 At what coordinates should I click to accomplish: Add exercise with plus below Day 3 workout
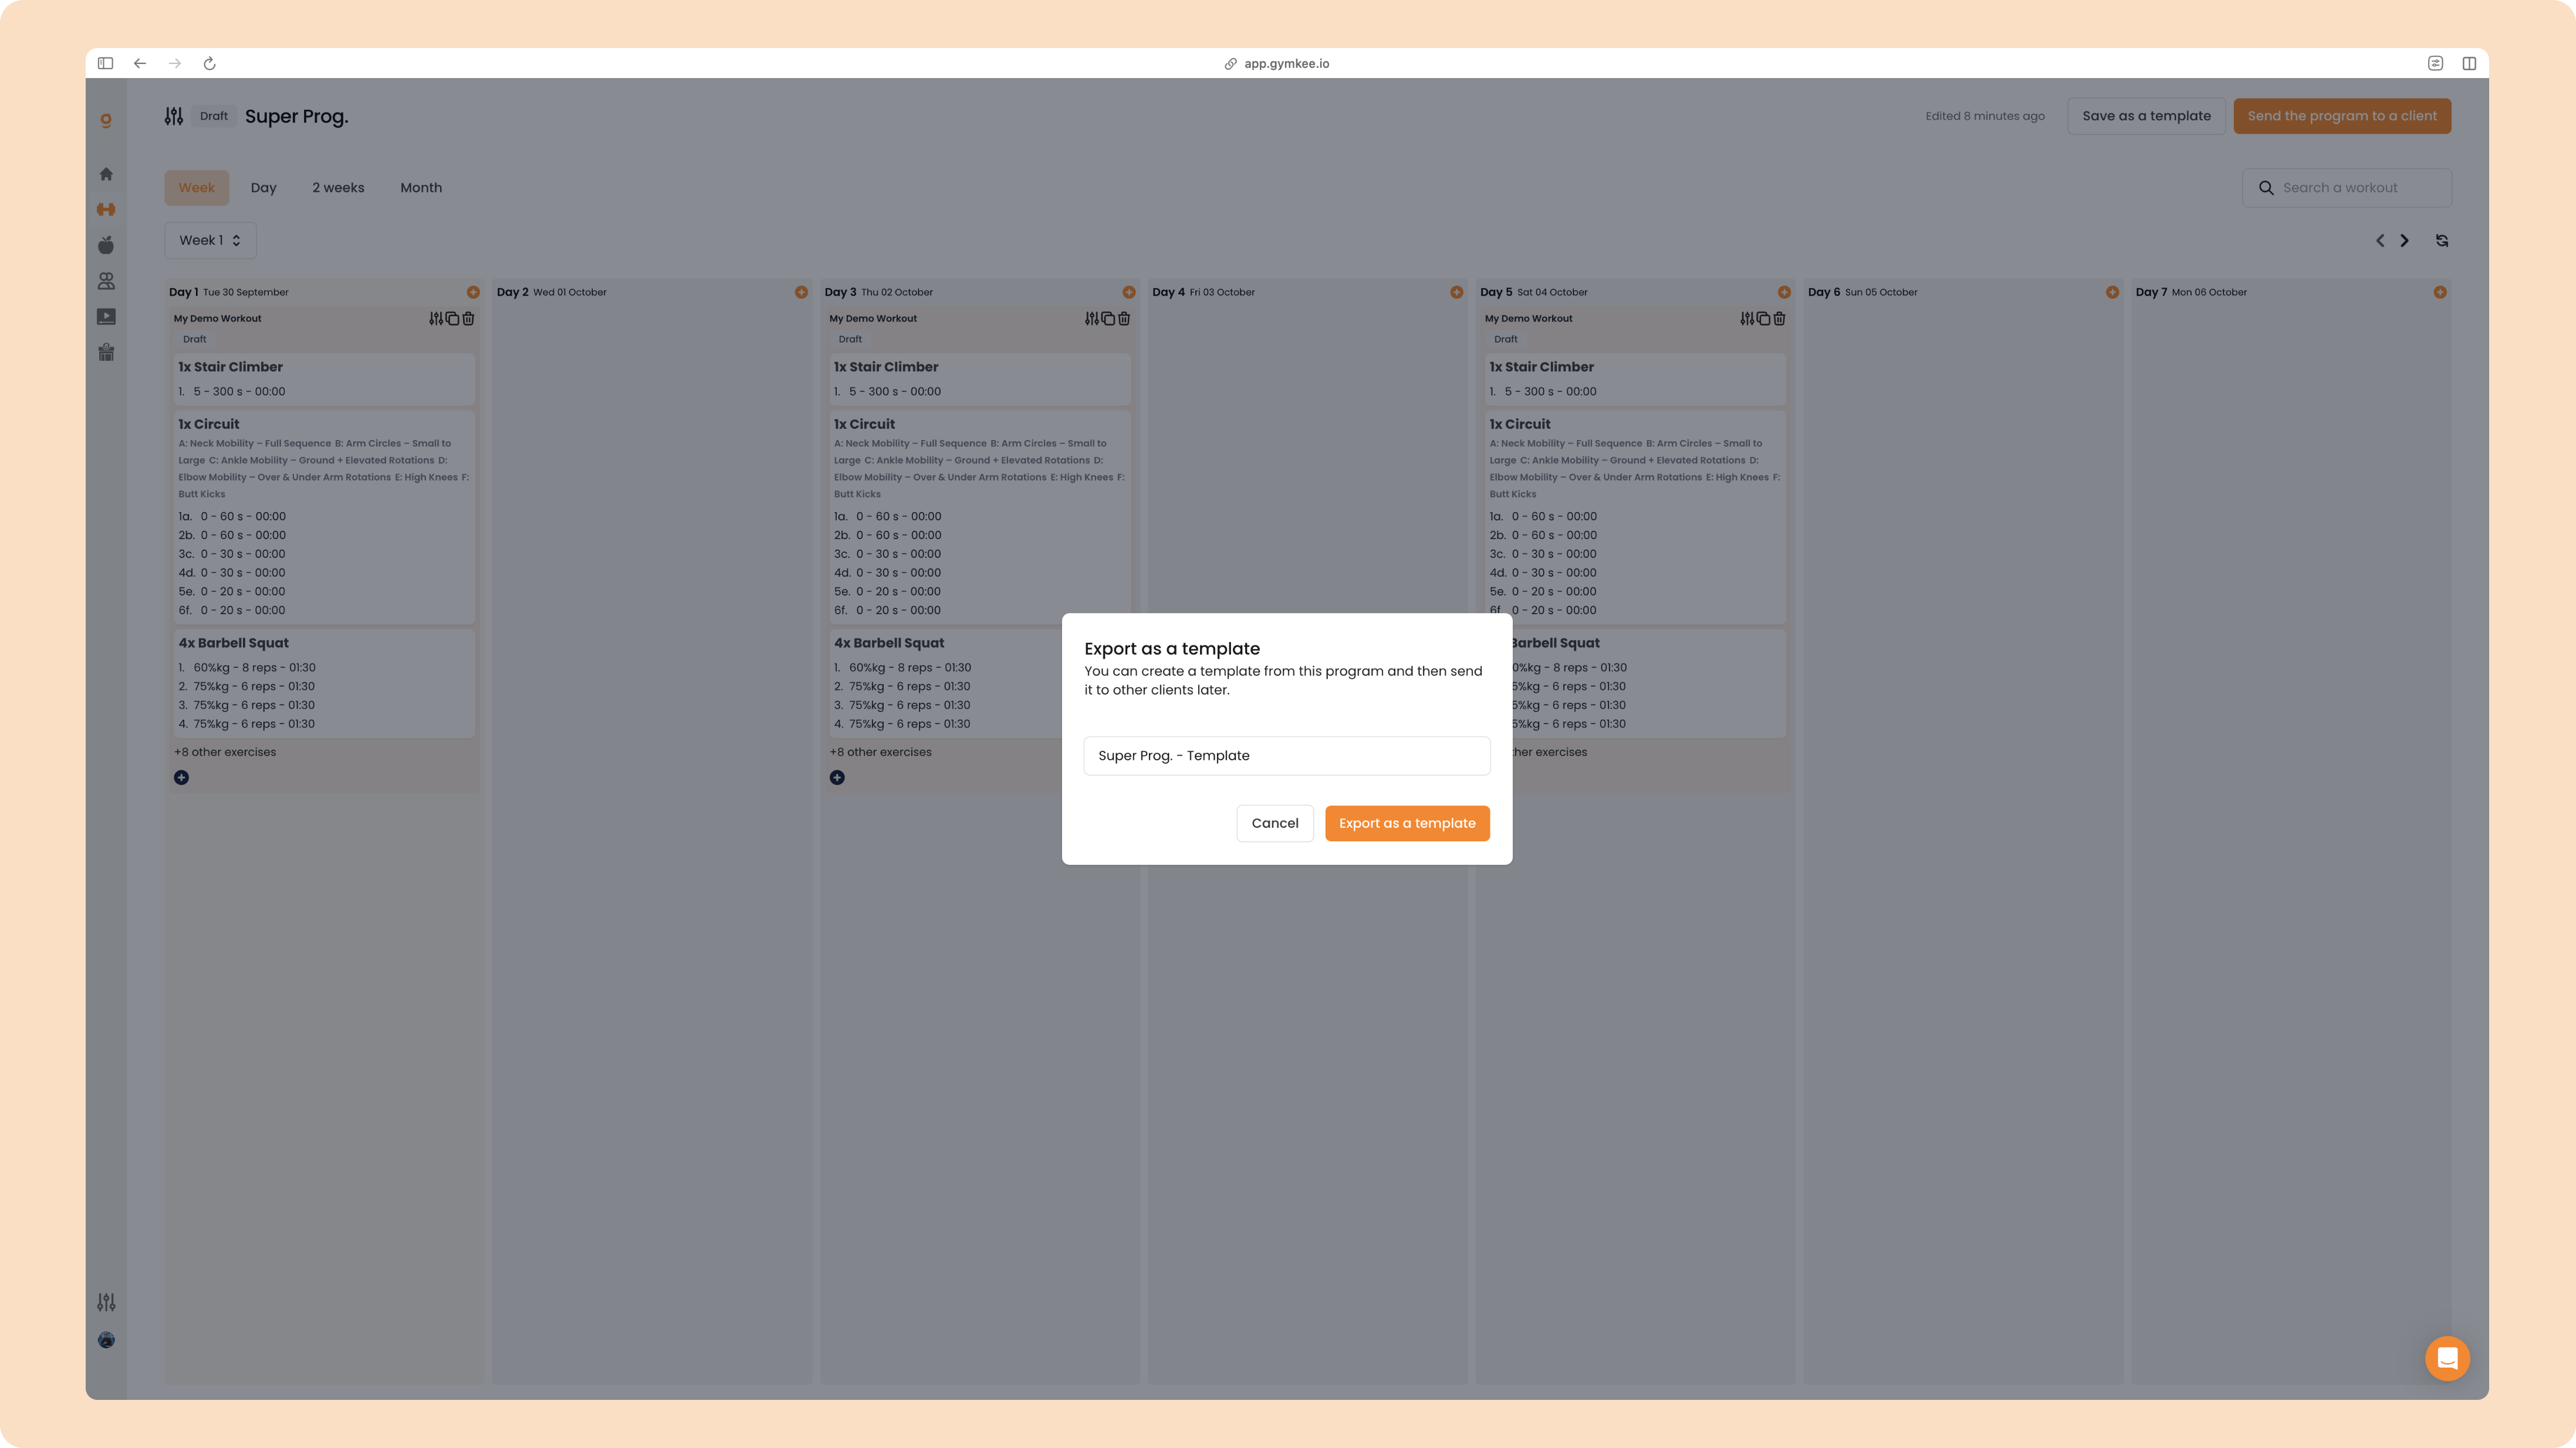coord(837,777)
